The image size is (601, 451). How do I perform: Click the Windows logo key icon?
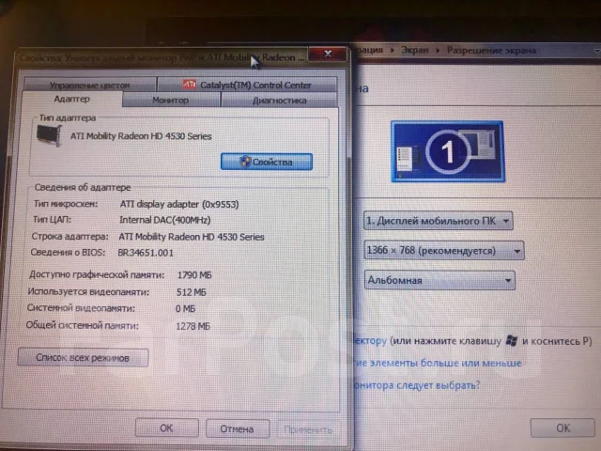pos(512,340)
